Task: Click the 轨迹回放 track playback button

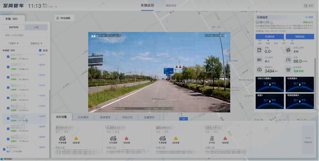Action: (x=270, y=37)
